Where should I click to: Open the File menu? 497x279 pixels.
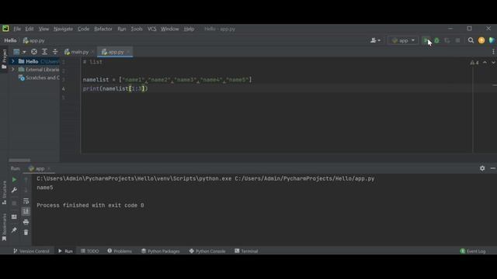(17, 29)
